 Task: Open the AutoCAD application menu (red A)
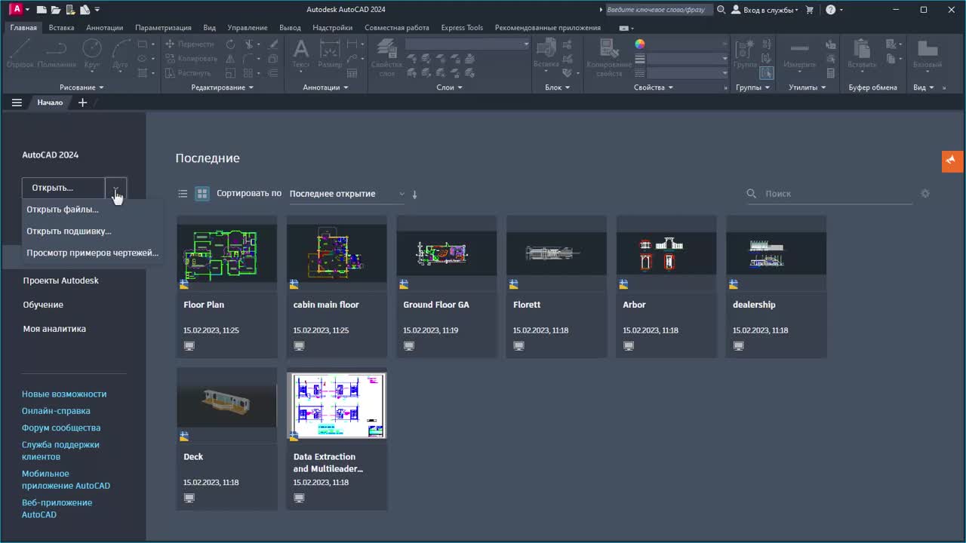pos(15,10)
